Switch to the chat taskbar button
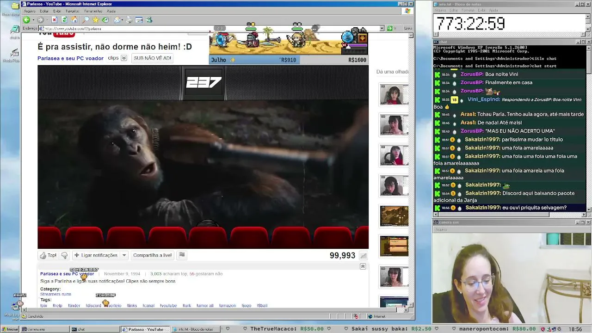The height and width of the screenshot is (333, 592). click(x=95, y=329)
